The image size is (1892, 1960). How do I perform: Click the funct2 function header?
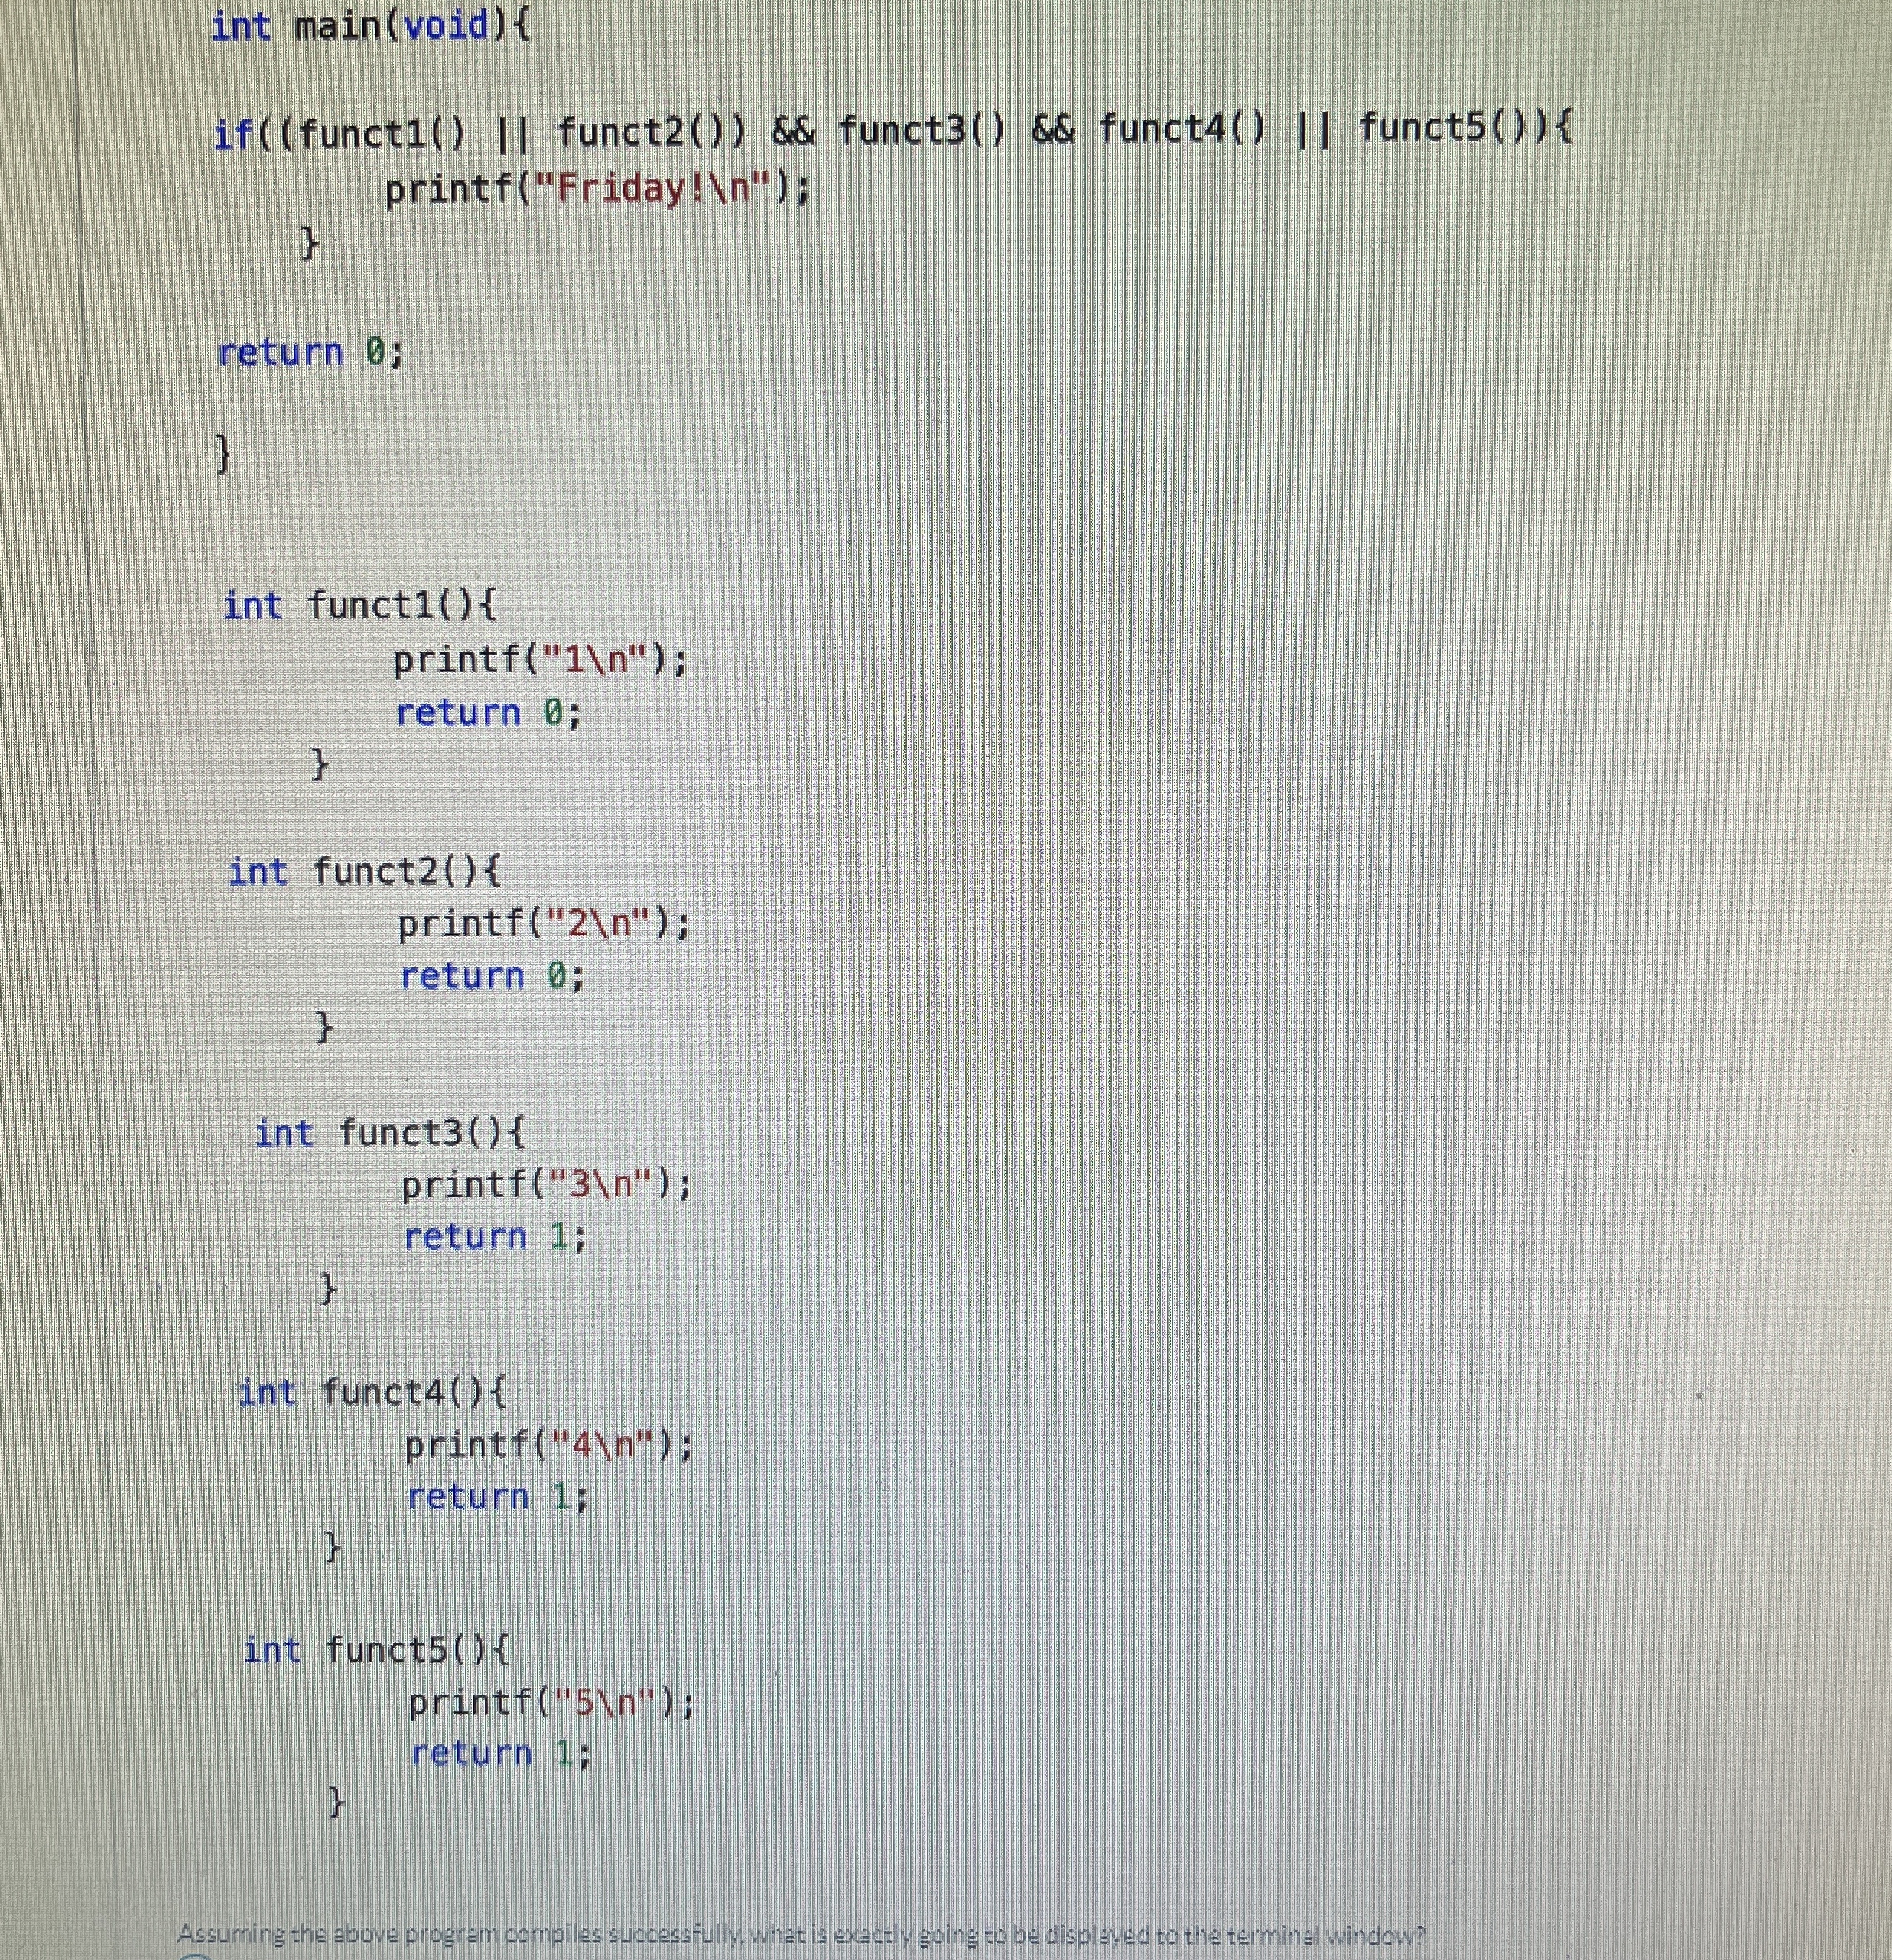tap(365, 871)
